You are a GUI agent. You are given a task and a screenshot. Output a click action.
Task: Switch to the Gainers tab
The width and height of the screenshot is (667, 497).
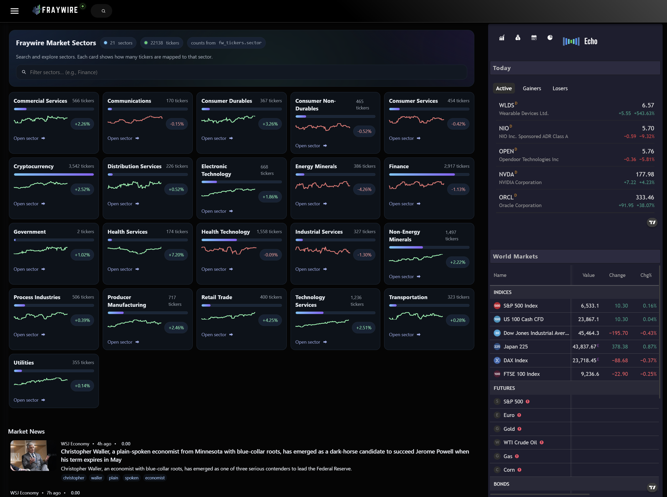point(532,88)
